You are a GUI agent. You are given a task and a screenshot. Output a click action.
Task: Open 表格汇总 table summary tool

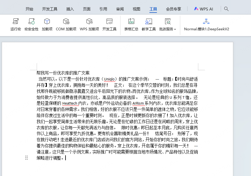click(131, 24)
